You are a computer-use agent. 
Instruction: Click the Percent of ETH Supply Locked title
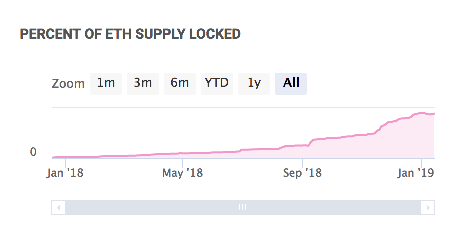pos(130,34)
